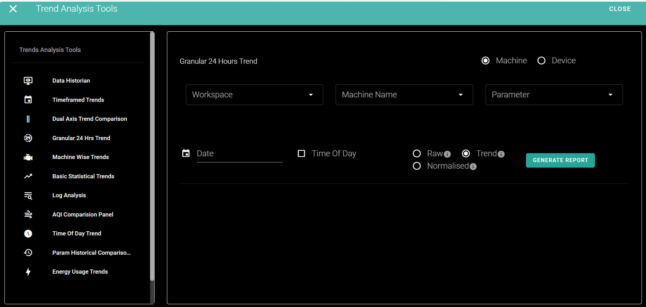Click the Date input field
The image size is (646, 307).
coord(239,154)
